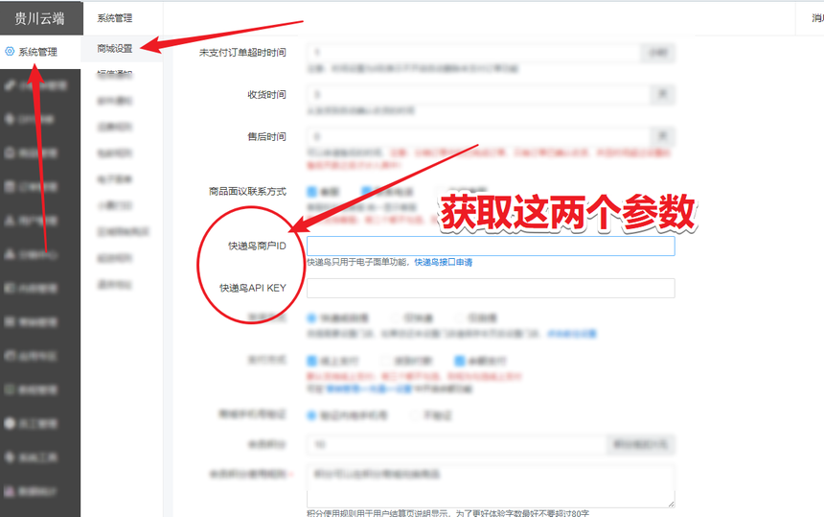Image resolution: width=824 pixels, height=517 pixels.
Task: Select the 仅快递 radio button
Action: pyautogui.click(x=394, y=317)
